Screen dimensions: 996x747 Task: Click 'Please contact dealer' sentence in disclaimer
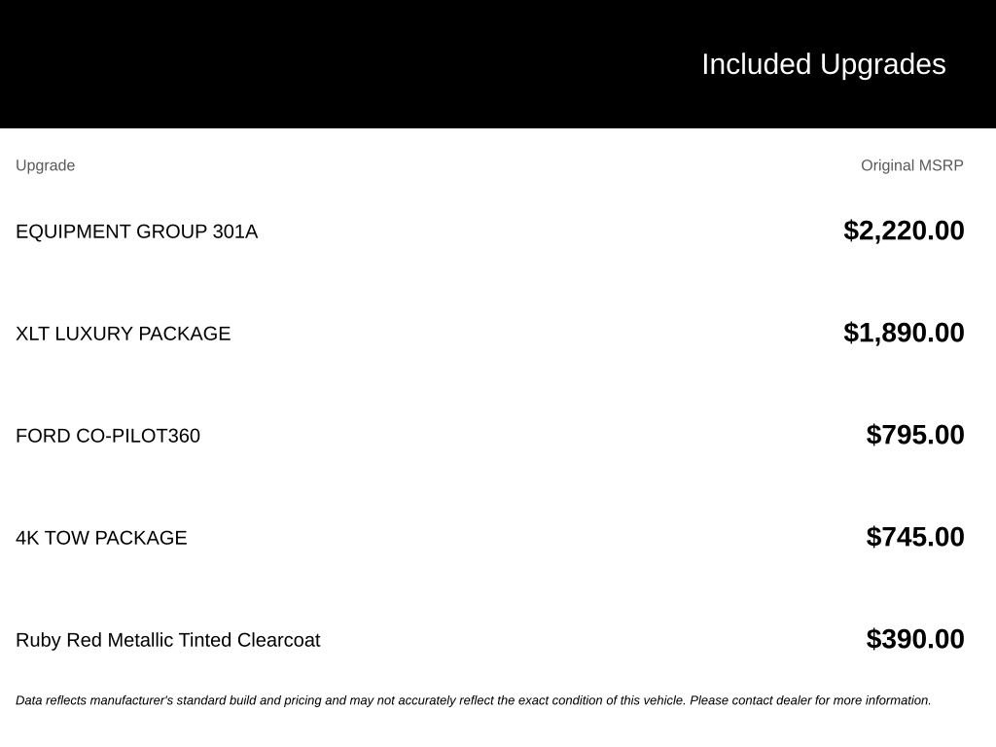pos(810,700)
